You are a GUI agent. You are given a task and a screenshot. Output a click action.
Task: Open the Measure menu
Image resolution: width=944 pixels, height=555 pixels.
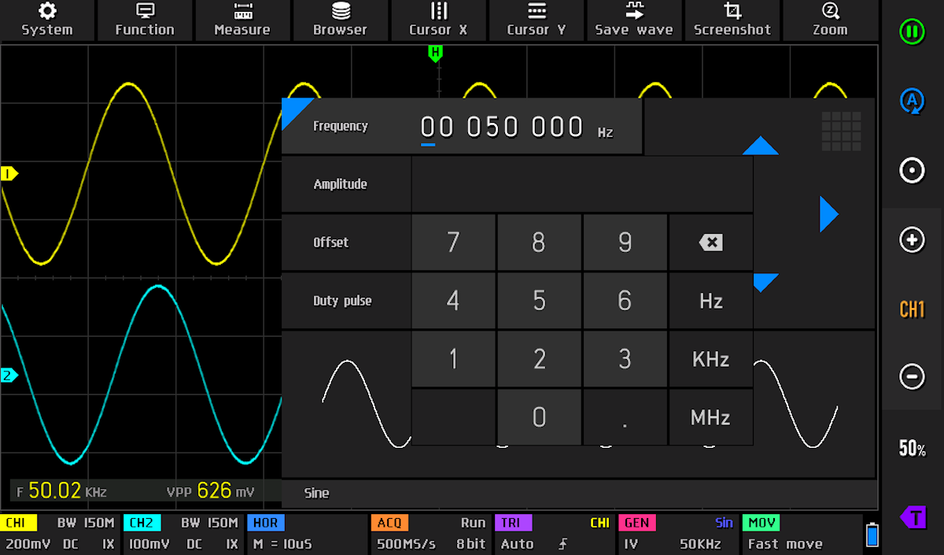(242, 20)
